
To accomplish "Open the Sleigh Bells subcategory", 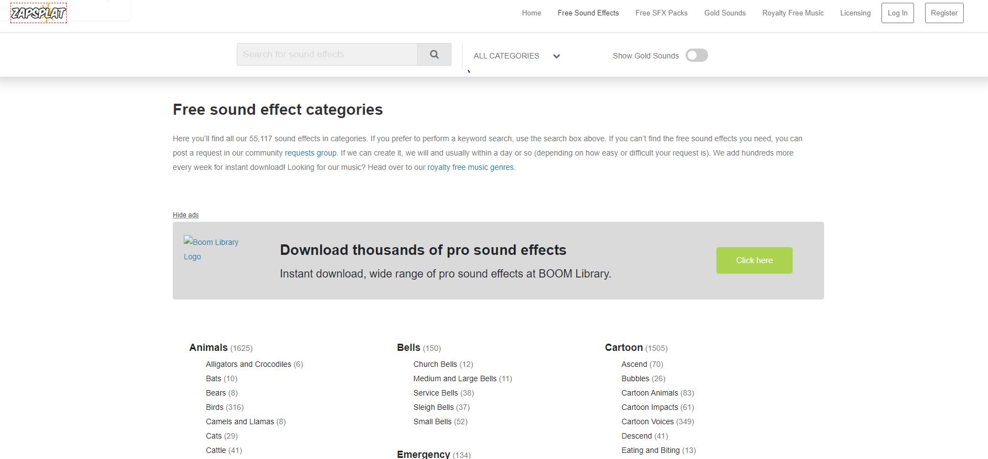I will [x=433, y=407].
